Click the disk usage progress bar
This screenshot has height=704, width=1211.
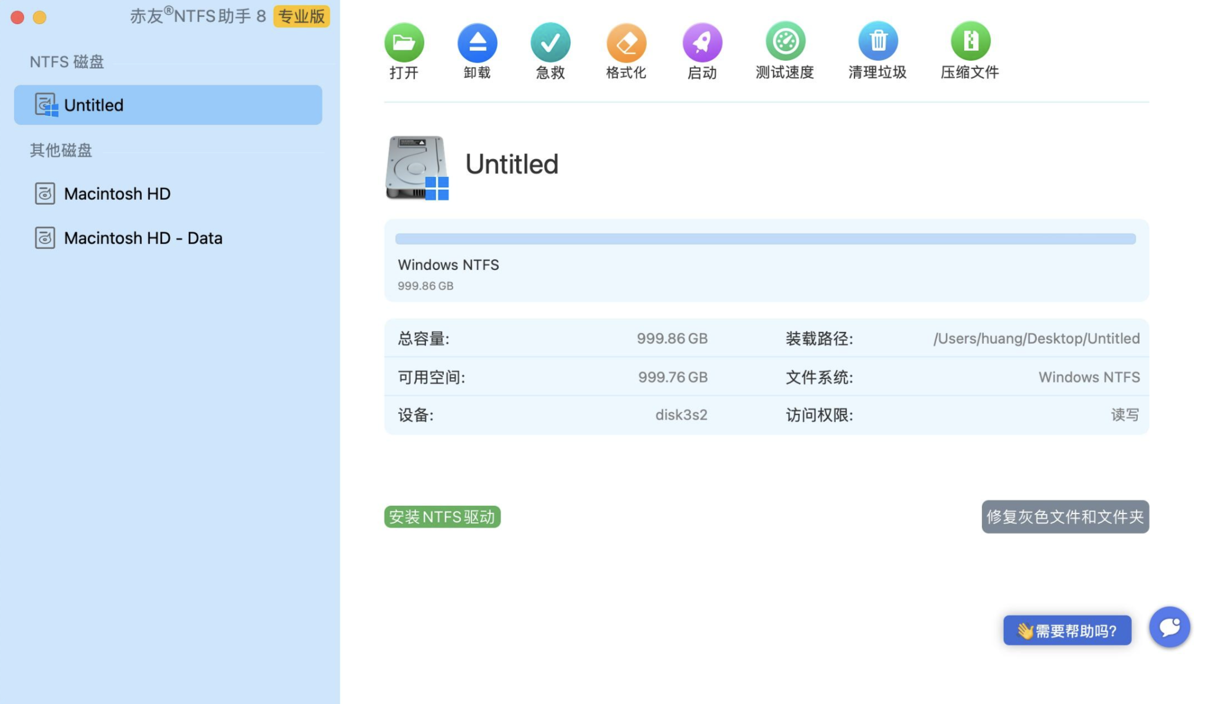point(765,239)
